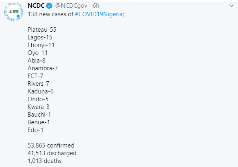Click the Anambra-7 line
Viewport: 238px width, 167px height.
click(43, 68)
